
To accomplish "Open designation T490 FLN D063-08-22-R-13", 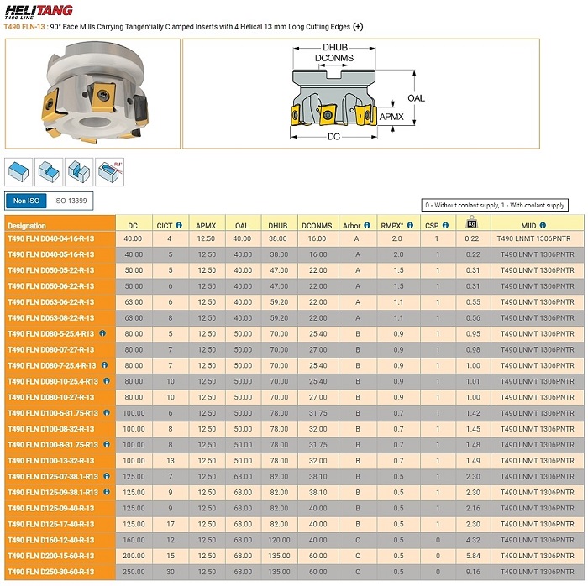I will click(x=51, y=317).
